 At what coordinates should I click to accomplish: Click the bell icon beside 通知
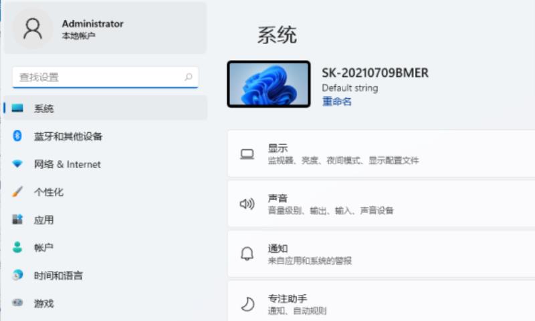tap(247, 254)
